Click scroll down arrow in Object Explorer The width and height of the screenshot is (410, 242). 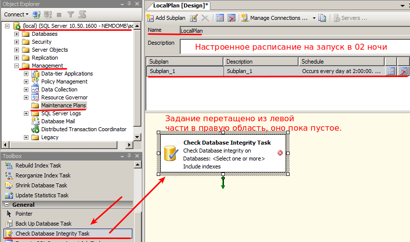click(x=137, y=137)
